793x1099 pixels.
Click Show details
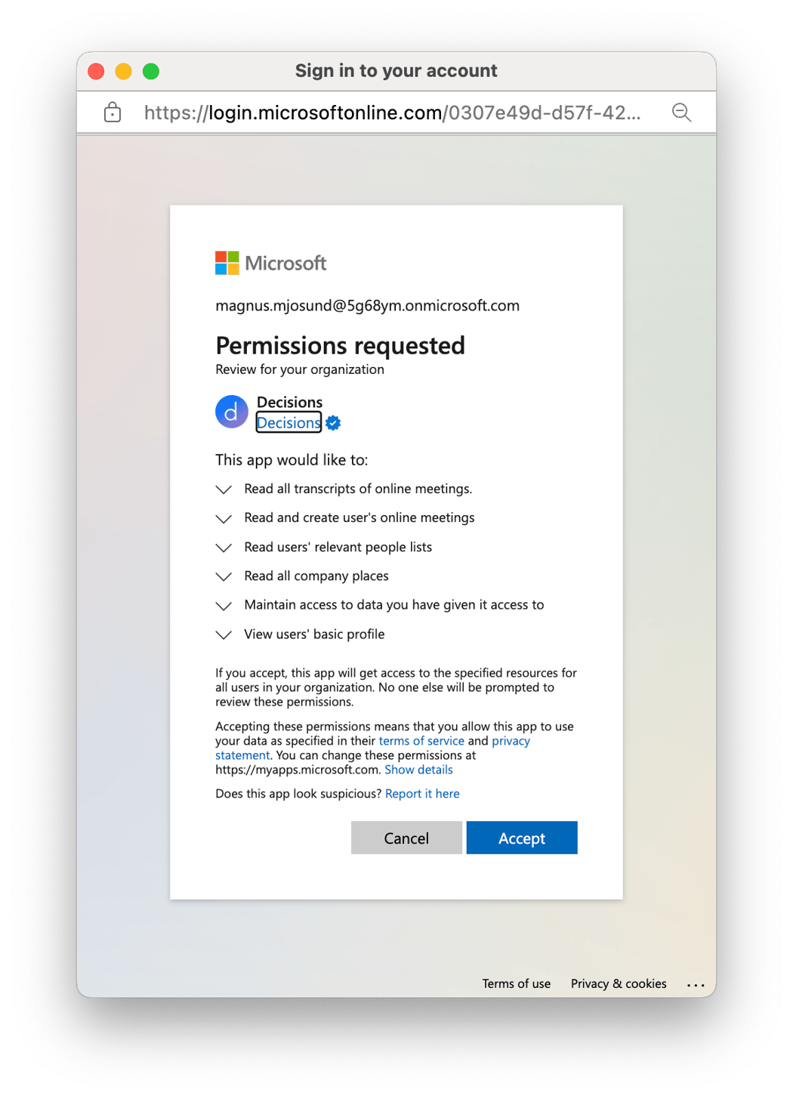click(418, 769)
